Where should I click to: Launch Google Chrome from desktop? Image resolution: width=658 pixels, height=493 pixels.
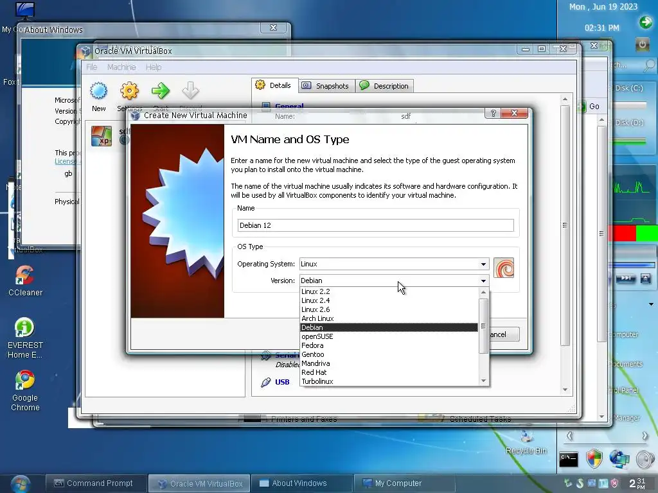[25, 381]
